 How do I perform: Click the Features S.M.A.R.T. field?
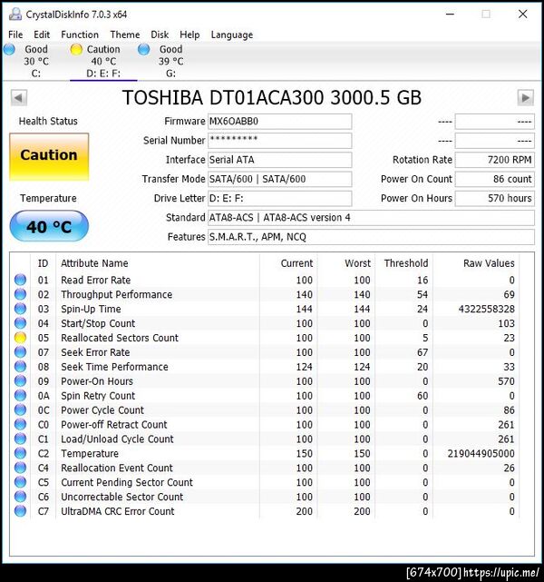(371, 237)
